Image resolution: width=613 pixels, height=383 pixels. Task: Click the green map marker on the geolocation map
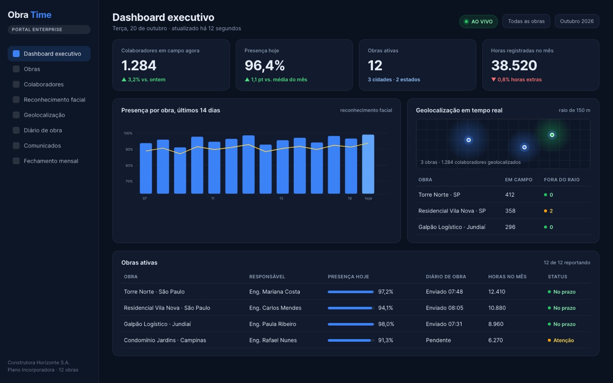click(x=552, y=135)
